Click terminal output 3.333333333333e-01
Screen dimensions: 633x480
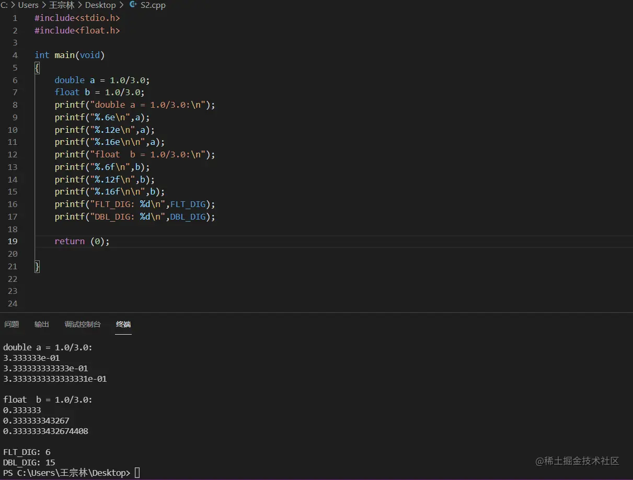[x=45, y=368]
